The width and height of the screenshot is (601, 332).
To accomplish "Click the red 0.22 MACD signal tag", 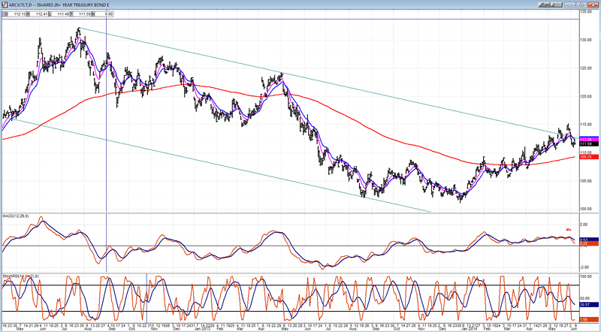I will click(x=584, y=243).
